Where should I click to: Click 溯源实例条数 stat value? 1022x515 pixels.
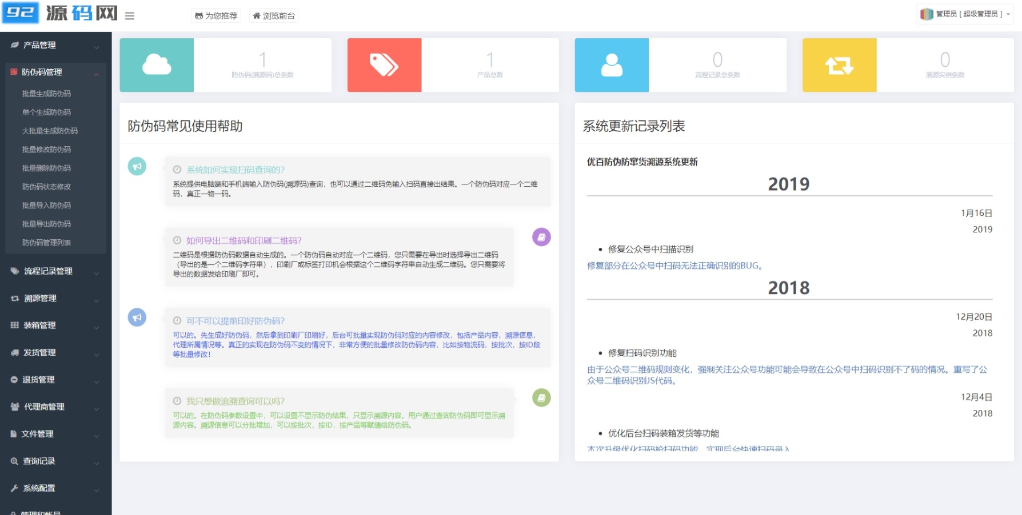pyautogui.click(x=945, y=59)
